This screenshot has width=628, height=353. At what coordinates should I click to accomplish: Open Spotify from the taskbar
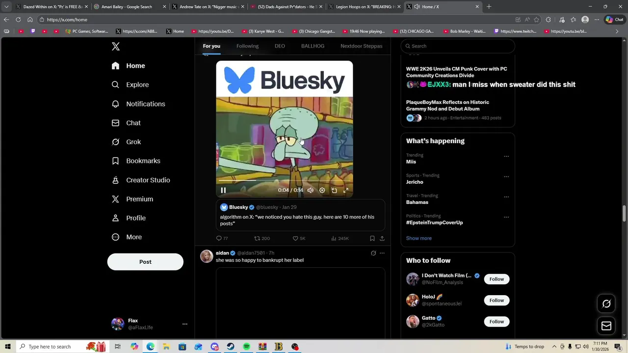pos(247,347)
